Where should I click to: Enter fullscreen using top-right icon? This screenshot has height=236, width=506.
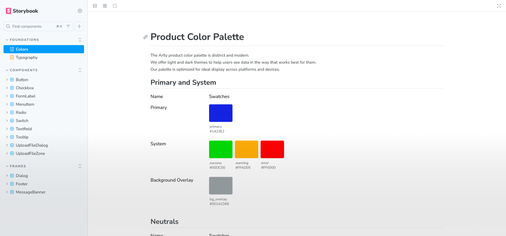[x=499, y=6]
